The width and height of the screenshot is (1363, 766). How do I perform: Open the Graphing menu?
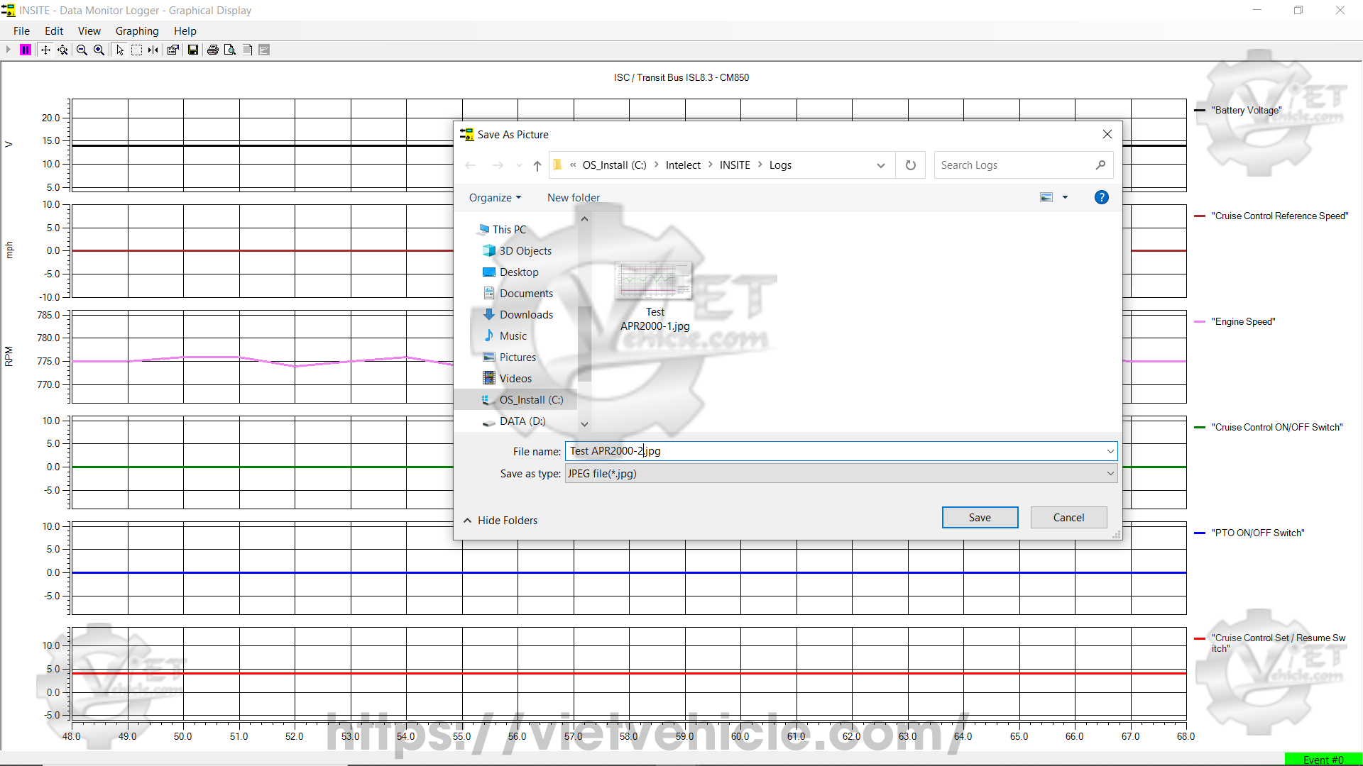pos(137,30)
